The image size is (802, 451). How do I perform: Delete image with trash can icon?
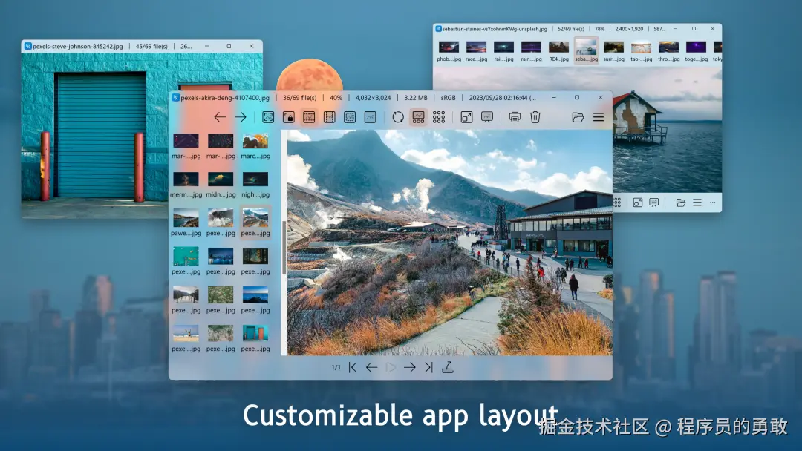click(535, 117)
